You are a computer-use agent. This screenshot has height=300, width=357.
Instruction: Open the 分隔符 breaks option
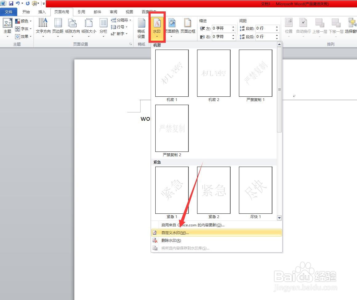pos(121,20)
